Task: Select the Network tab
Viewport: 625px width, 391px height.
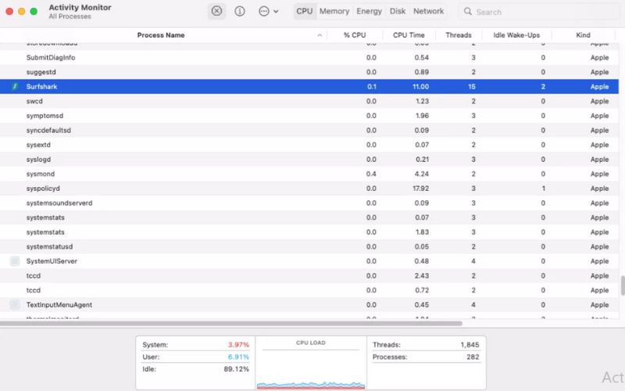Action: point(428,12)
